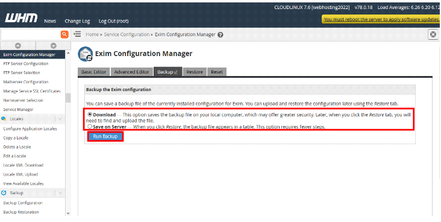
Task: Switch to the Reset tab
Action: point(216,72)
